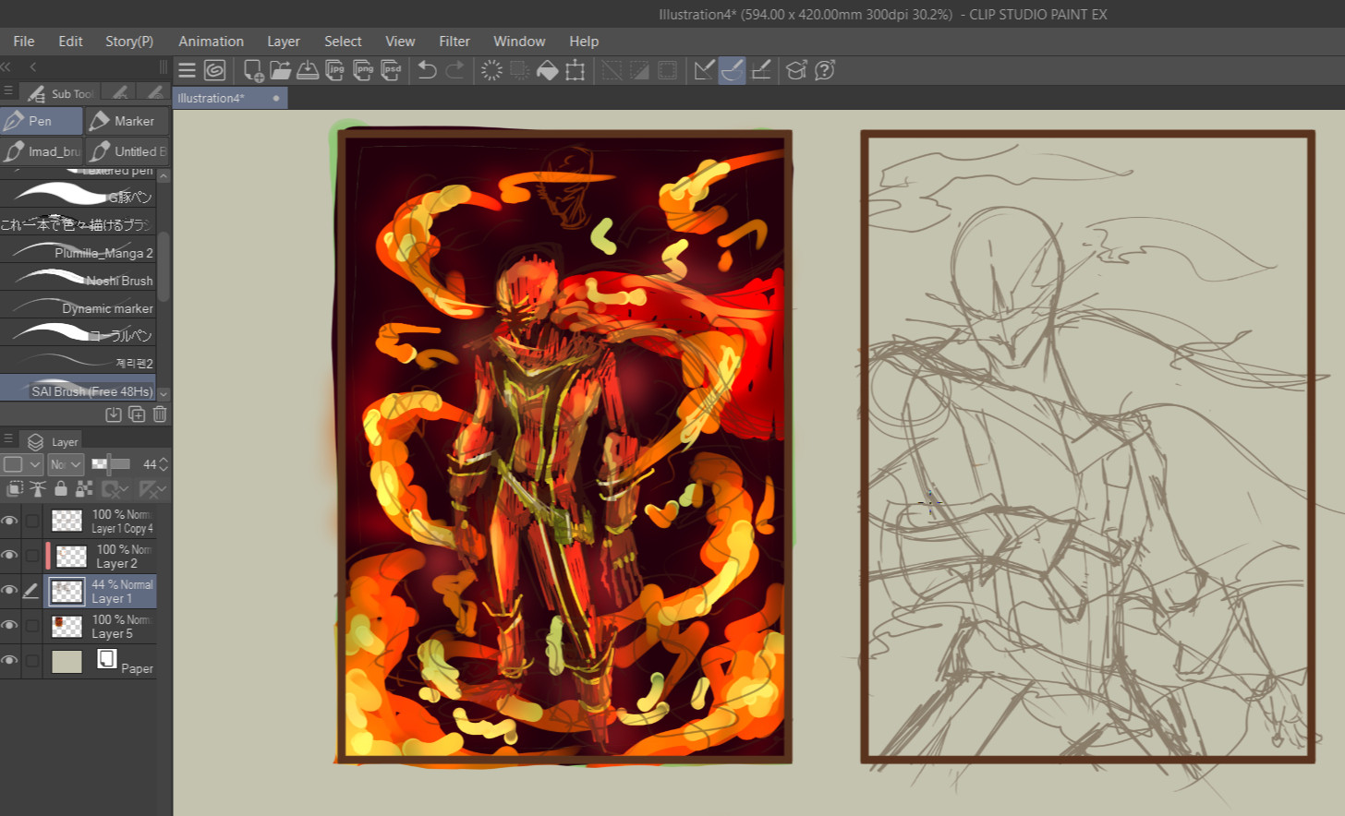
Task: Select the Untitled B sub tool group
Action: (x=127, y=151)
